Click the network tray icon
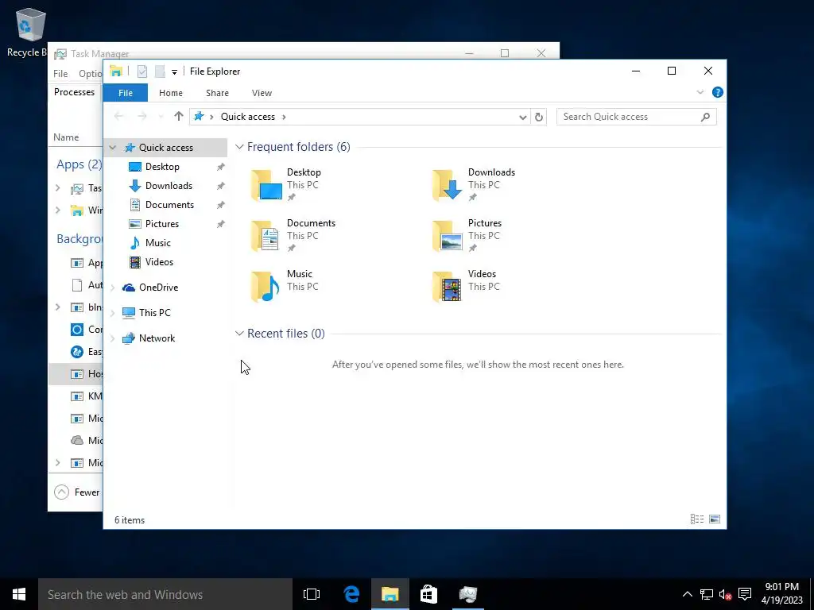 pos(706,594)
